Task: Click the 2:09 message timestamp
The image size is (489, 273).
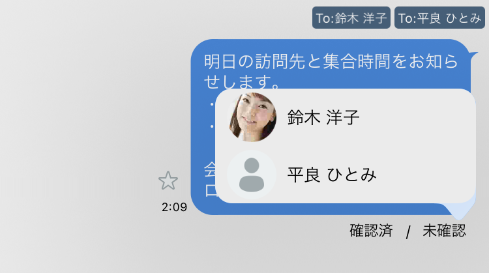Action: tap(174, 207)
